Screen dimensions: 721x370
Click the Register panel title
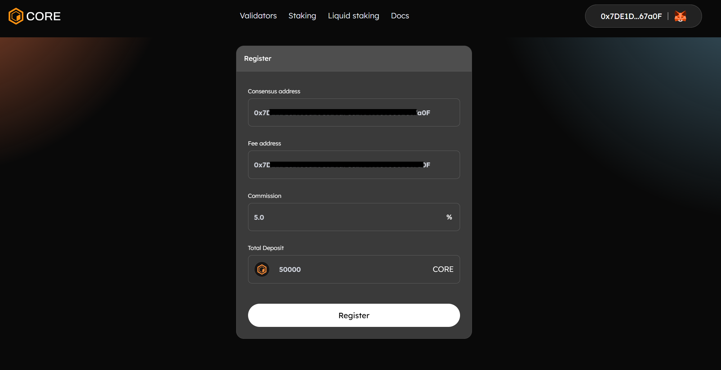point(258,58)
